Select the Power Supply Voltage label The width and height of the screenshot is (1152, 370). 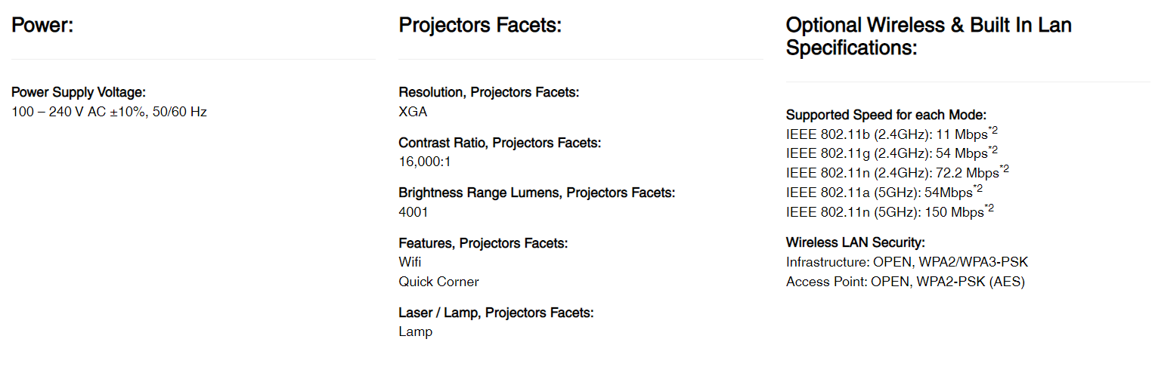79,92
